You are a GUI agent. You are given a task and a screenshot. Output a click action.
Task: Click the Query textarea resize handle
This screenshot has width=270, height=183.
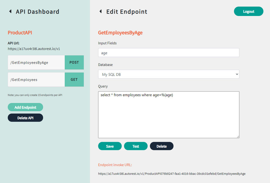click(x=238, y=136)
